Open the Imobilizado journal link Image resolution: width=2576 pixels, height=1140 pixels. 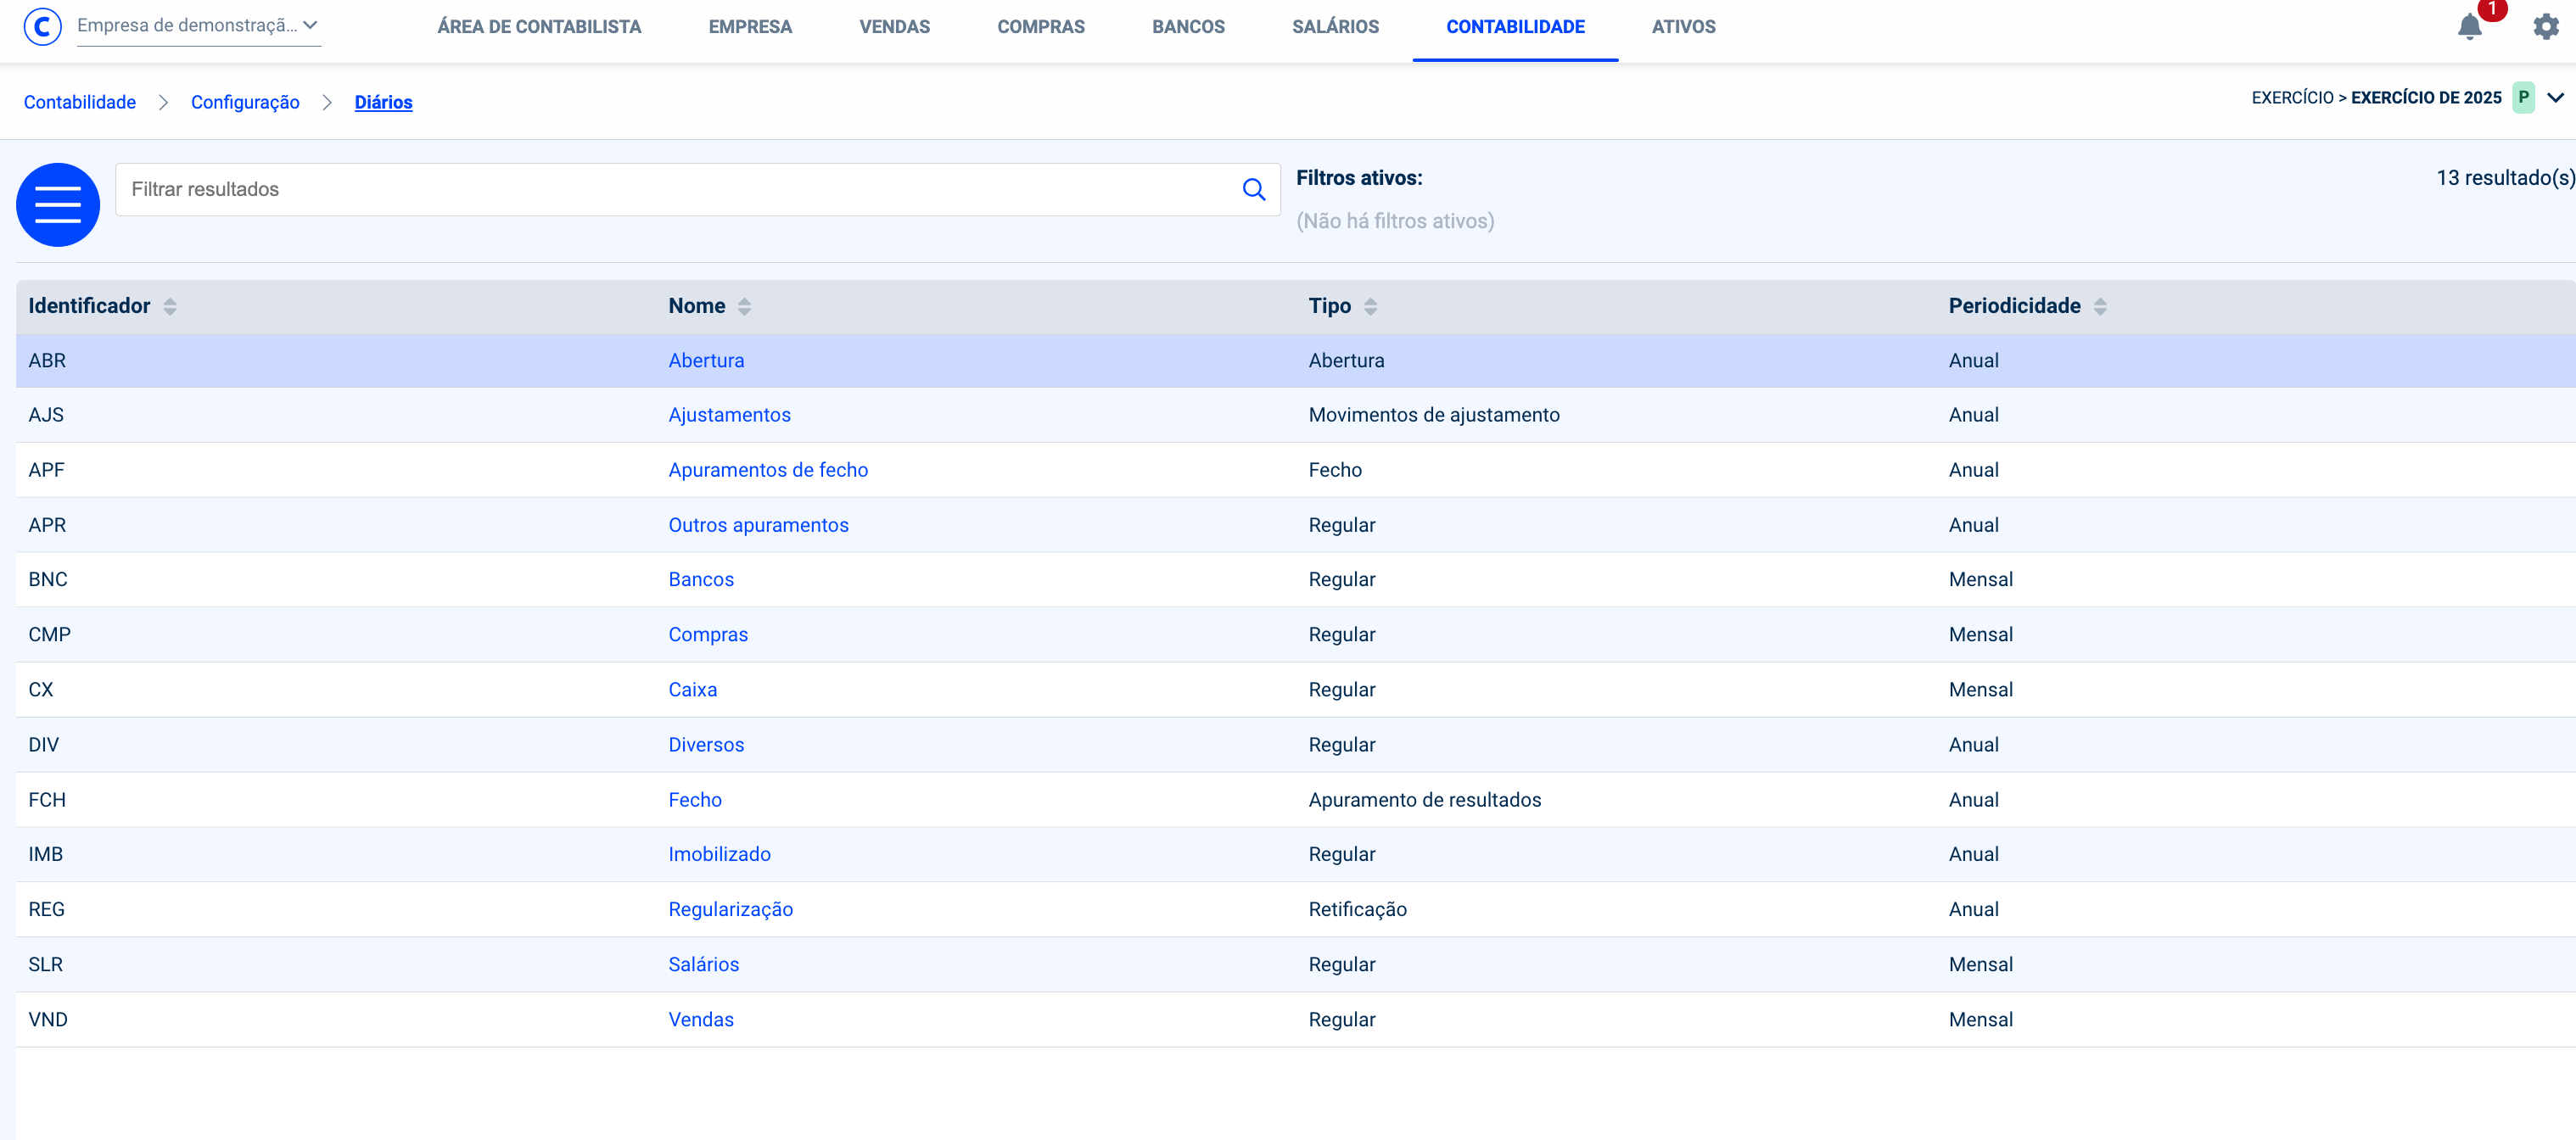719,854
